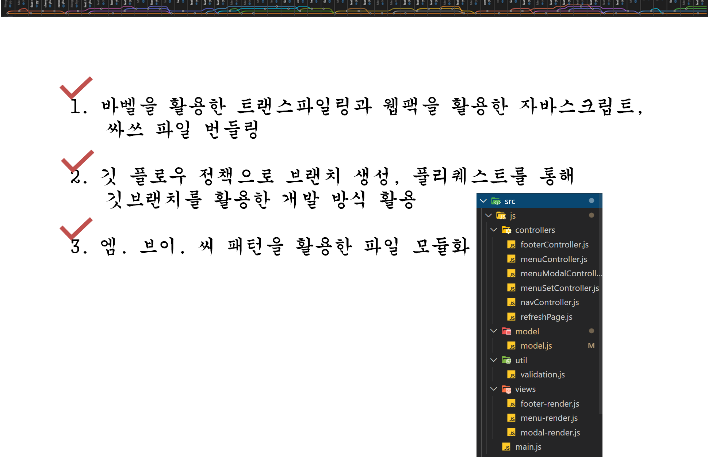Screen dimensions: 708x457
Task: Collapse the controllers folder chevron
Action: tap(494, 230)
